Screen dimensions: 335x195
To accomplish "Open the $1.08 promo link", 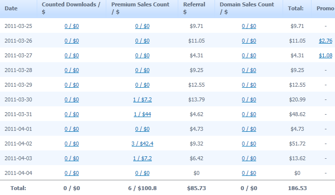I will point(325,55).
